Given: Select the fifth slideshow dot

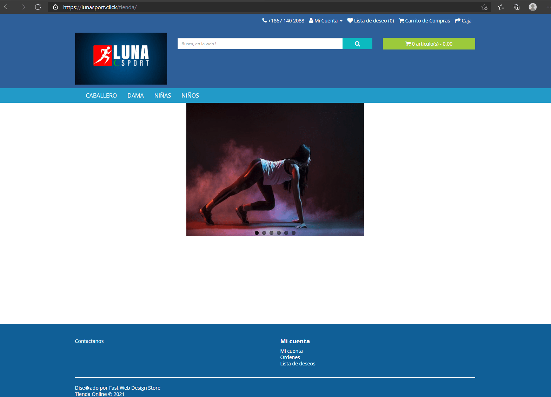Looking at the screenshot, I should pyautogui.click(x=286, y=233).
